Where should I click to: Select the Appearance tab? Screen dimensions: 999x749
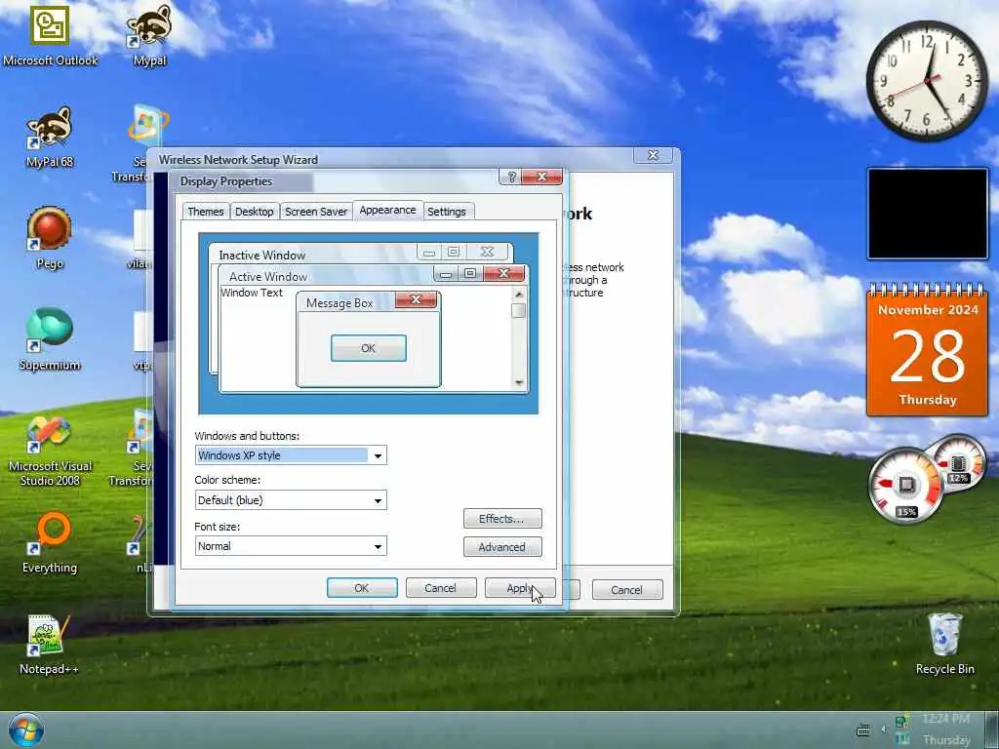pos(387,211)
